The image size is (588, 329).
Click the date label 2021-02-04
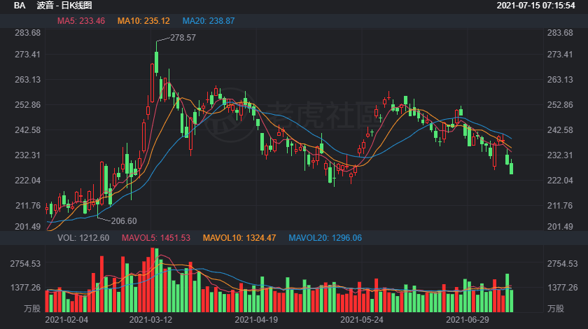point(66,320)
